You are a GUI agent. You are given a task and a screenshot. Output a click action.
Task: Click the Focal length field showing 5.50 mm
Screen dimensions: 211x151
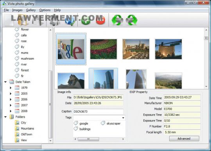pos(182,132)
